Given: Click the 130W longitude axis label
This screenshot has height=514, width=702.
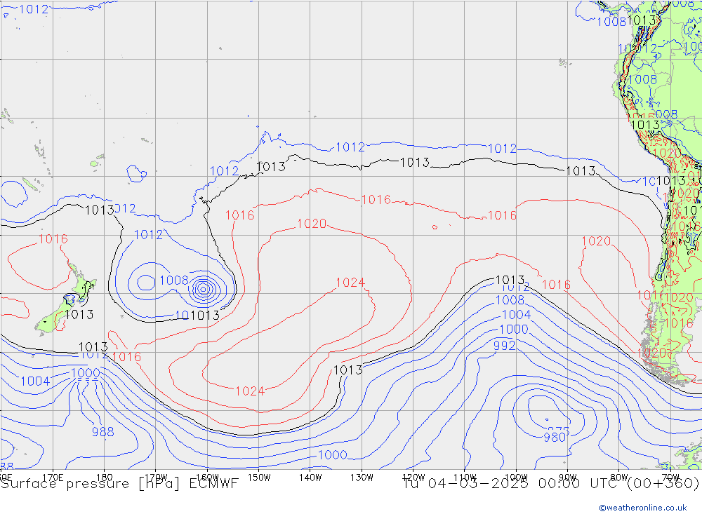Looking at the screenshot, I should [362, 478].
